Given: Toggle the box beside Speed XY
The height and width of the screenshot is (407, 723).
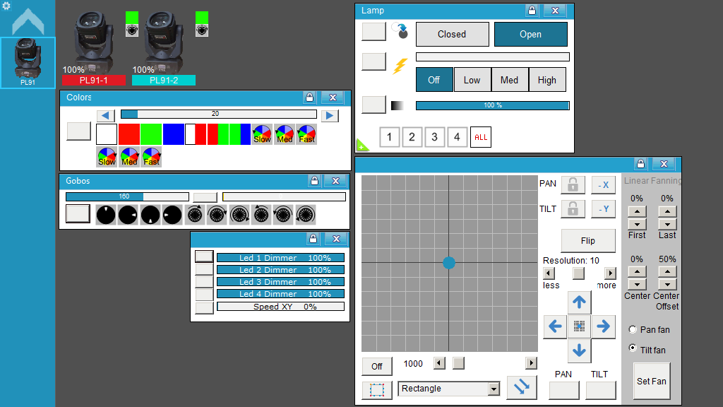Looking at the screenshot, I should pyautogui.click(x=204, y=307).
